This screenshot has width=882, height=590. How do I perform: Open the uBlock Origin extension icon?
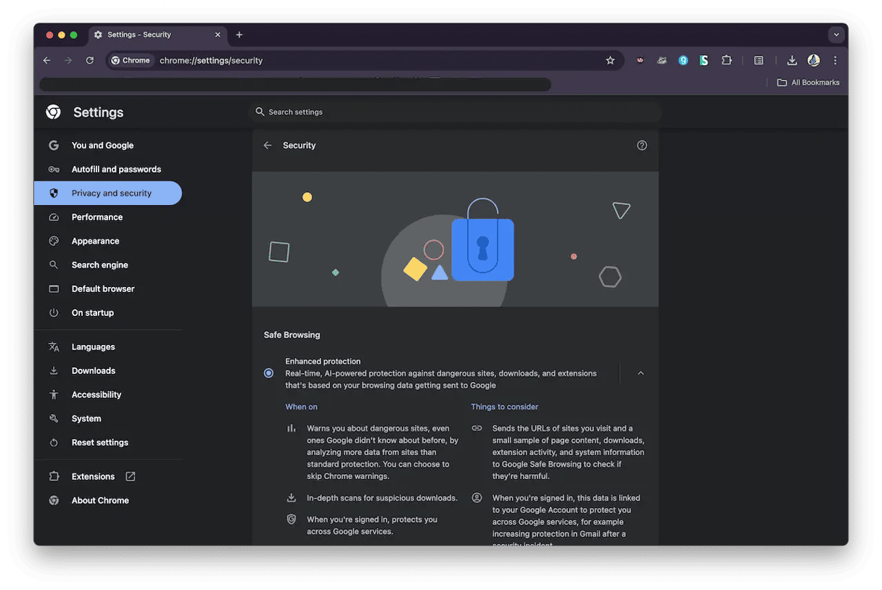pyautogui.click(x=640, y=61)
